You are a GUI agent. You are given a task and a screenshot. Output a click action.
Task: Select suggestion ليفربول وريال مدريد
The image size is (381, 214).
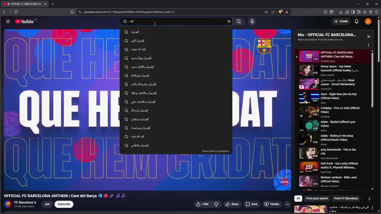(176, 58)
